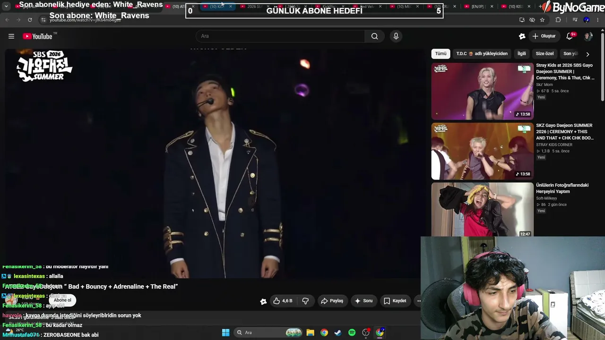
Task: Open the video's more actions ellipsis
Action: coord(418,301)
